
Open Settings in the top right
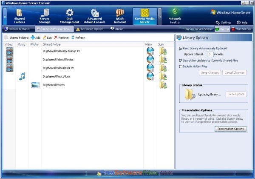point(224,23)
